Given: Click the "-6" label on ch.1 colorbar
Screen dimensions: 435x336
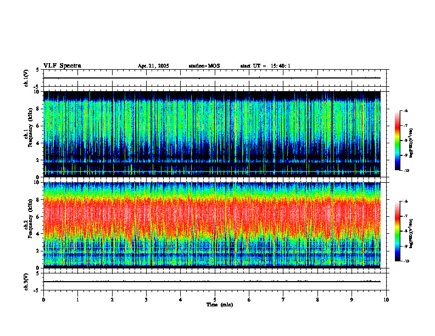Looking at the screenshot, I should [405, 110].
